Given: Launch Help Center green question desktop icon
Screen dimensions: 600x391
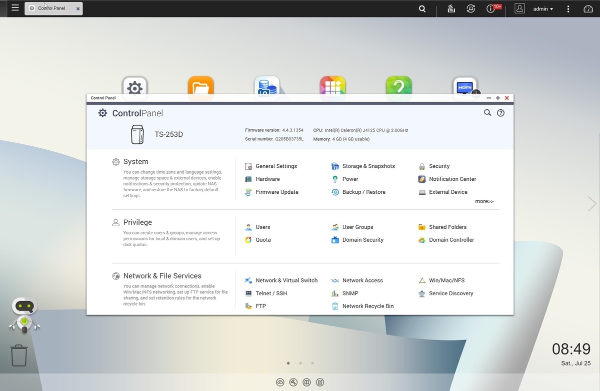Looking at the screenshot, I should pos(398,85).
